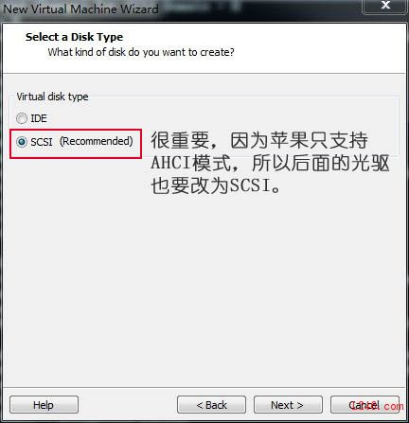
Task: Go to the previous step with Back
Action: (211, 405)
